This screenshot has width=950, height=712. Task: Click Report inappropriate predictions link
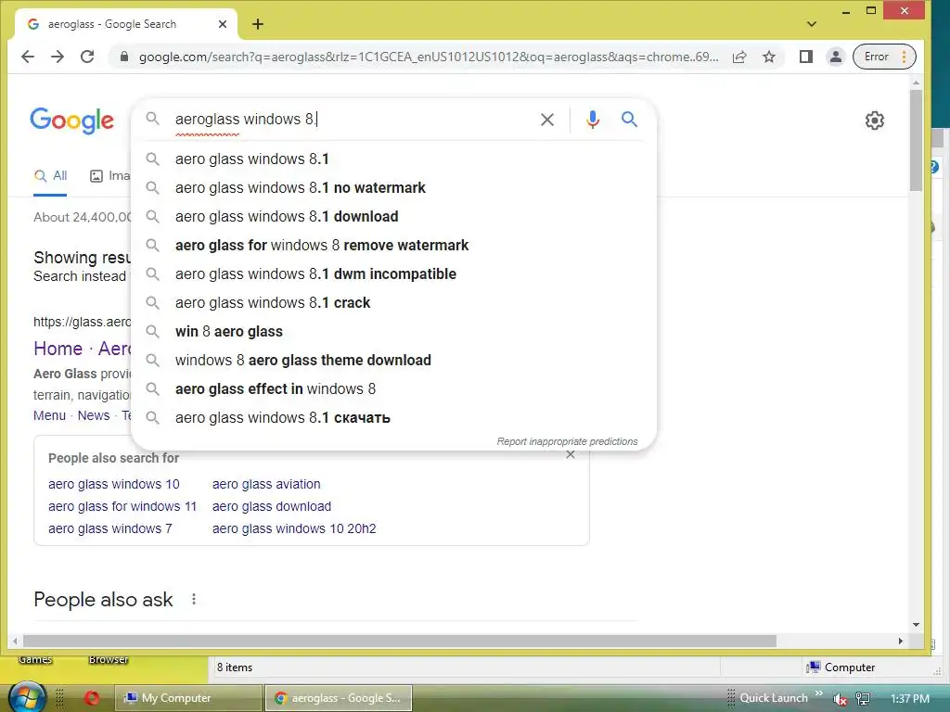coord(567,441)
